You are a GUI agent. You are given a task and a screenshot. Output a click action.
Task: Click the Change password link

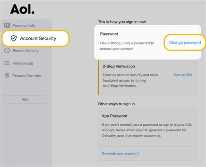185,43
